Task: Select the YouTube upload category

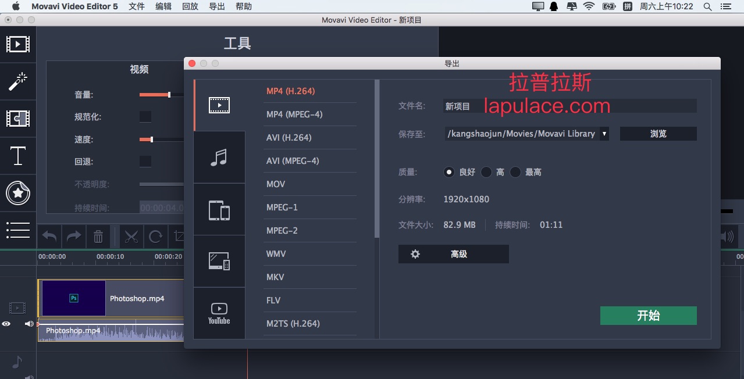Action: click(x=219, y=313)
